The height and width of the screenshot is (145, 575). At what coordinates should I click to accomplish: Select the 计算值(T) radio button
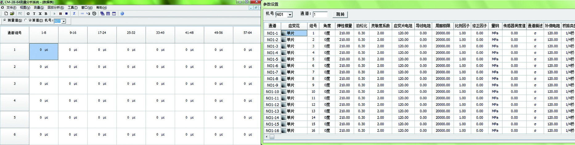tap(26, 21)
